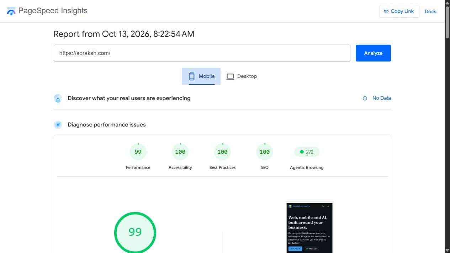The height and width of the screenshot is (253, 450).
Task: Click the site screenshot thumbnail
Action: [309, 227]
